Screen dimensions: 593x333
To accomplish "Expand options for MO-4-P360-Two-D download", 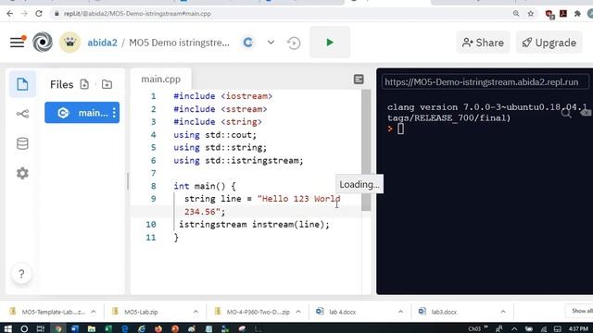I will (298, 312).
